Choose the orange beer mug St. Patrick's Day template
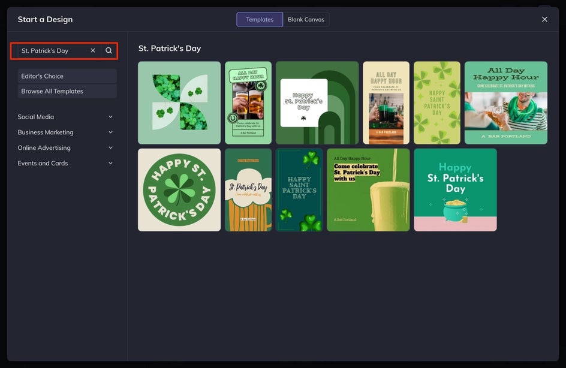The width and height of the screenshot is (566, 368). click(x=248, y=190)
